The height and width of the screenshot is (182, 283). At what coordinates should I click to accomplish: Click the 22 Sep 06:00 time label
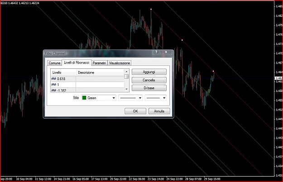pyautogui.click(x=137, y=179)
